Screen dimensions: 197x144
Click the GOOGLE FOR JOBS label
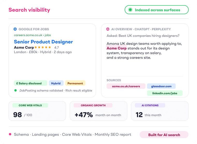point(34,29)
